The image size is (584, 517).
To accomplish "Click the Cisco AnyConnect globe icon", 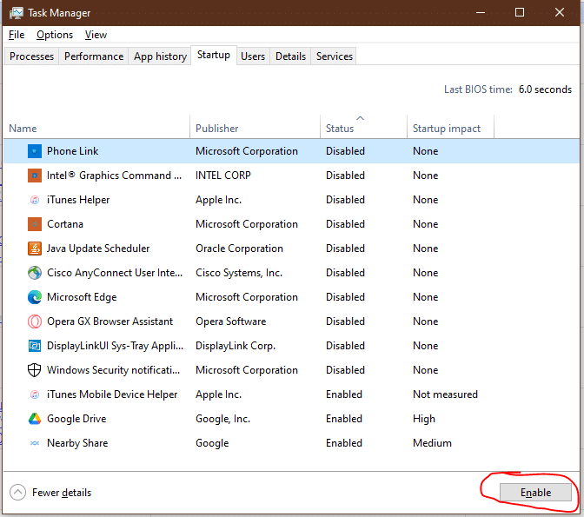I will click(x=35, y=273).
